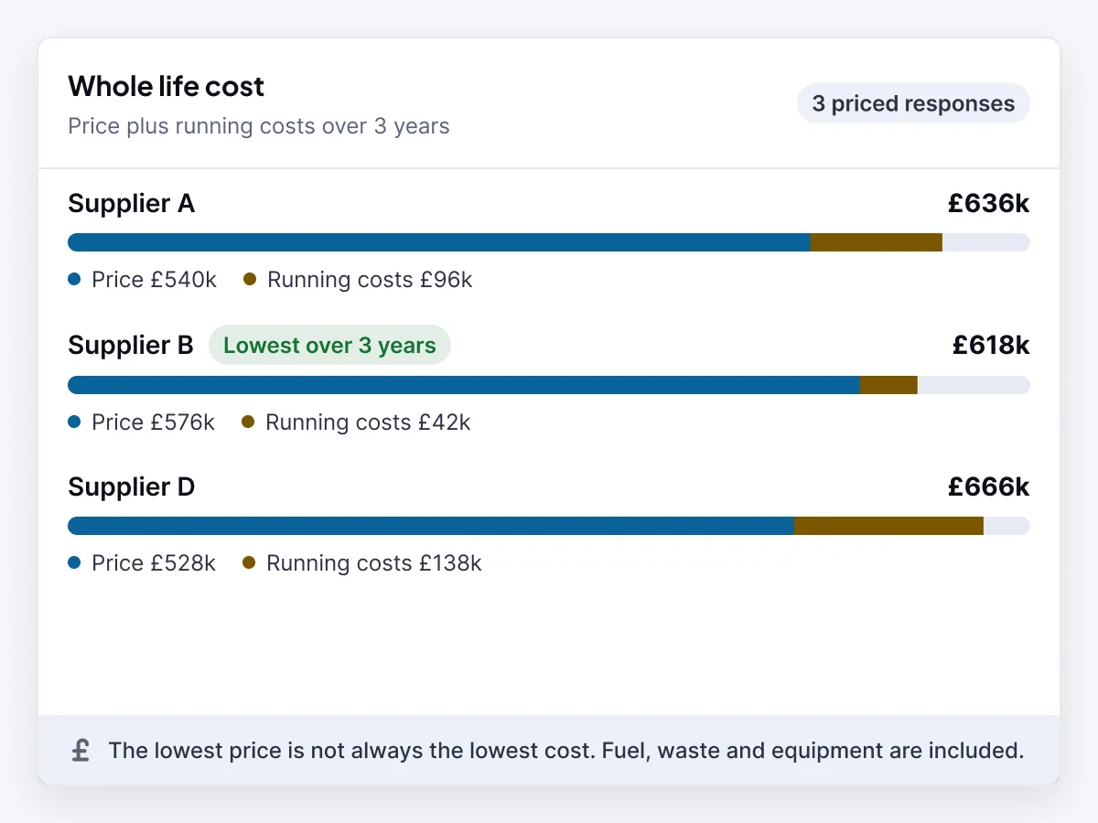Click the footer note about lowest price

tap(566, 751)
